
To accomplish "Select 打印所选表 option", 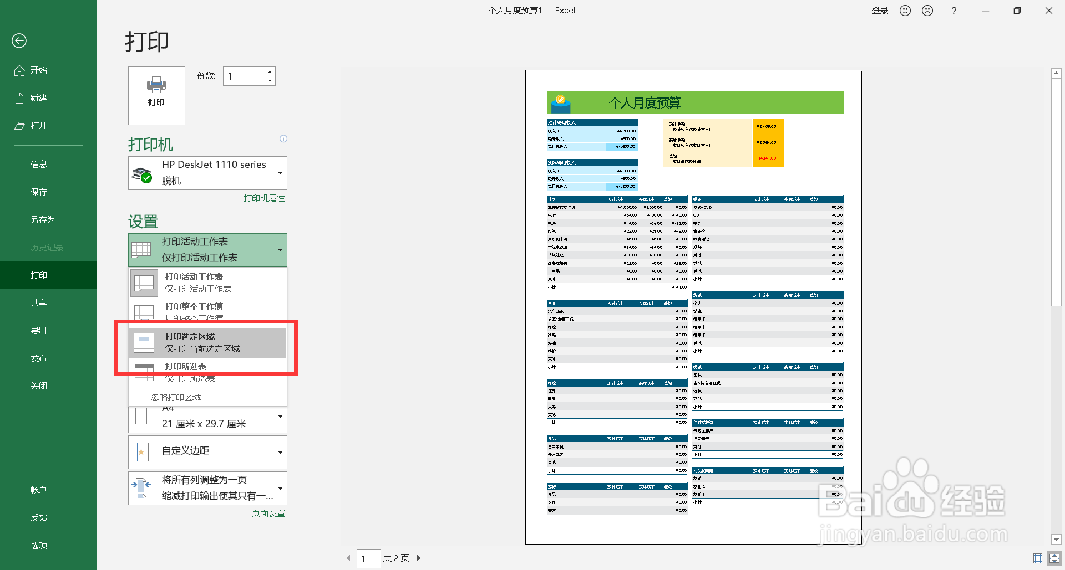I will (x=208, y=372).
